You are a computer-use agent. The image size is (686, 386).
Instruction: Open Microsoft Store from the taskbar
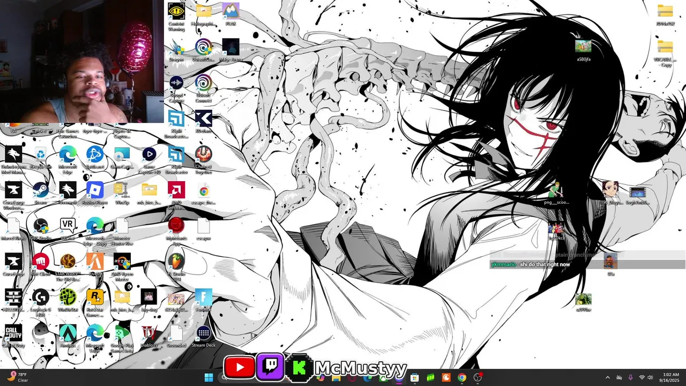[x=414, y=377]
